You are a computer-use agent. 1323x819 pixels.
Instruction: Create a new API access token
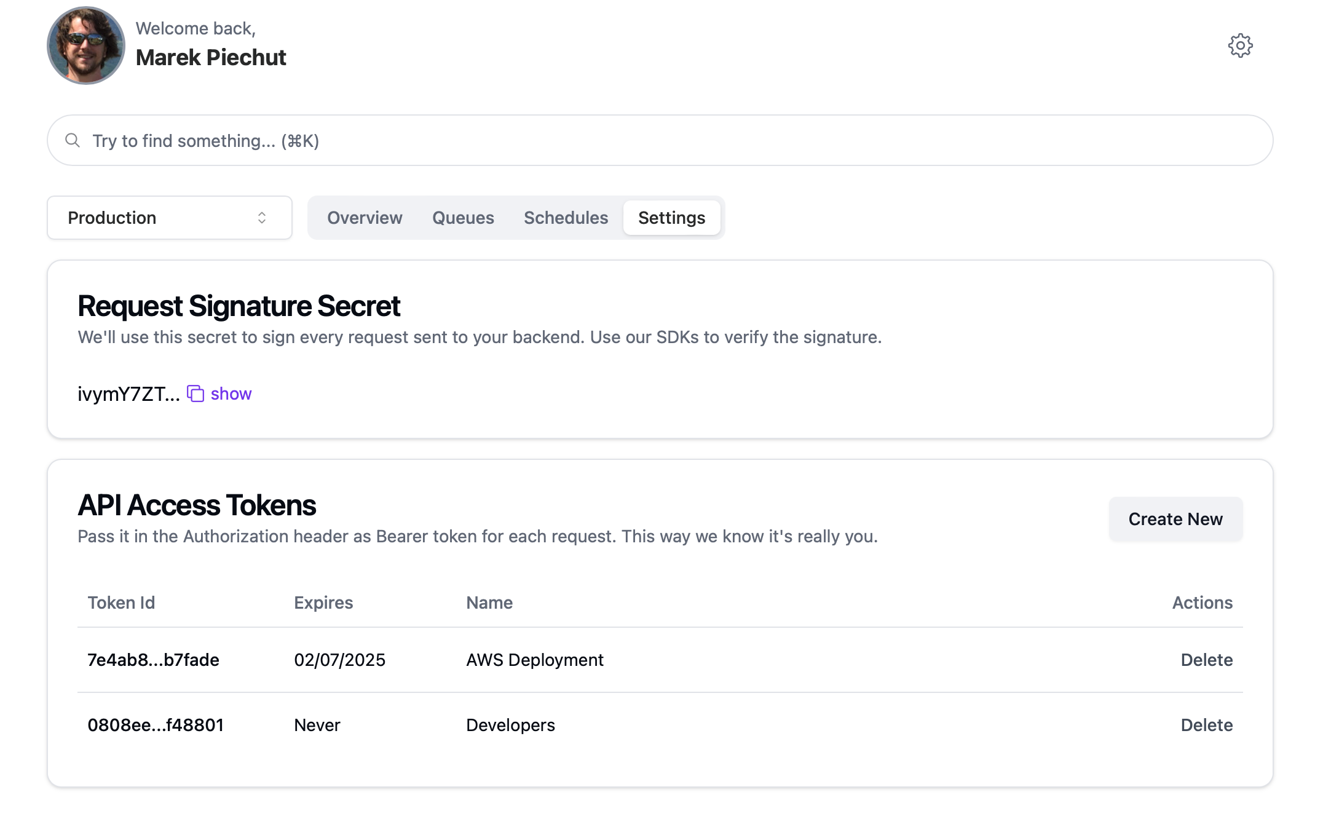[1175, 518]
